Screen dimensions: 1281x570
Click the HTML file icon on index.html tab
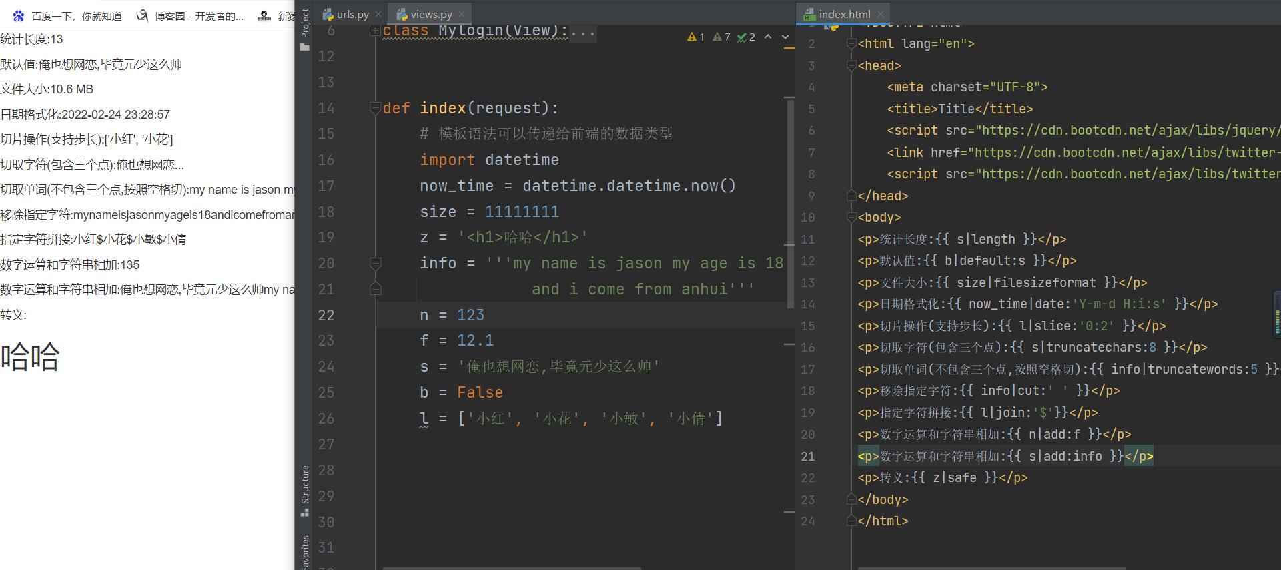(x=809, y=14)
